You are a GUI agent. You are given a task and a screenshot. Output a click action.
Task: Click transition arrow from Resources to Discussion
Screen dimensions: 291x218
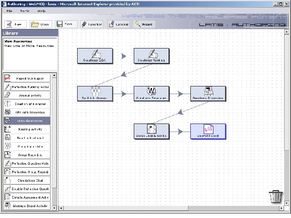[180, 94]
